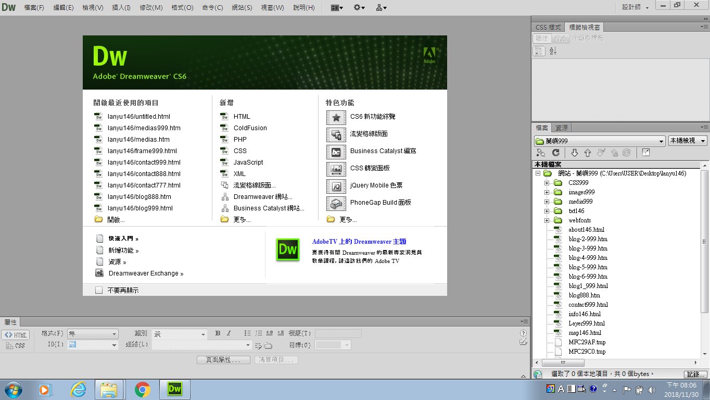Viewport: 710px width, 400px height.
Task: Click the refresh icon in Files panel
Action: (555, 153)
